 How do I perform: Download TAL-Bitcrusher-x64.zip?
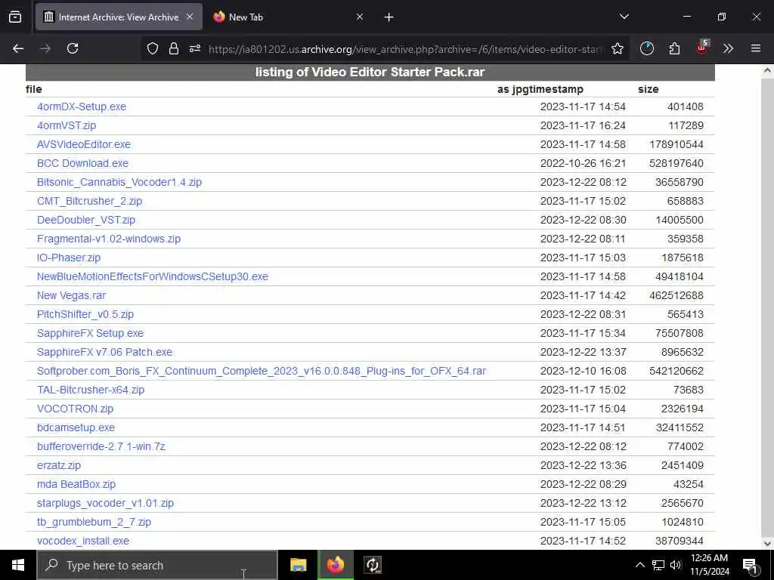91,390
